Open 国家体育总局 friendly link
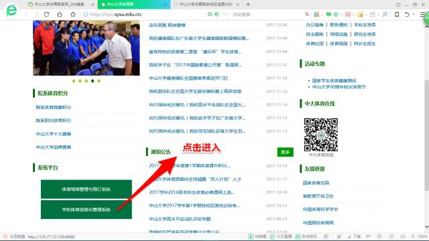The height and width of the screenshot is (241, 429). 316,183
